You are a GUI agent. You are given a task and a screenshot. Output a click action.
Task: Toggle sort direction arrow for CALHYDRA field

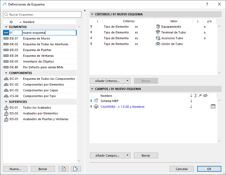[191, 106]
